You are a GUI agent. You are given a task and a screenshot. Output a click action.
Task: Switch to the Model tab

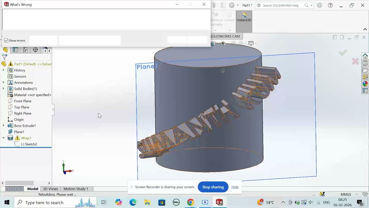[x=33, y=189]
